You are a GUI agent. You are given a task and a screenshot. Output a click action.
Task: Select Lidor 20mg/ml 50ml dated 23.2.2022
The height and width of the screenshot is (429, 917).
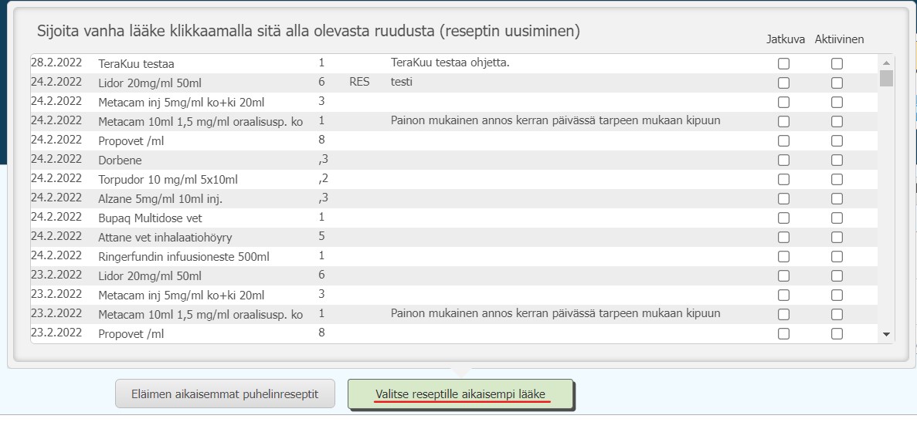point(453,275)
